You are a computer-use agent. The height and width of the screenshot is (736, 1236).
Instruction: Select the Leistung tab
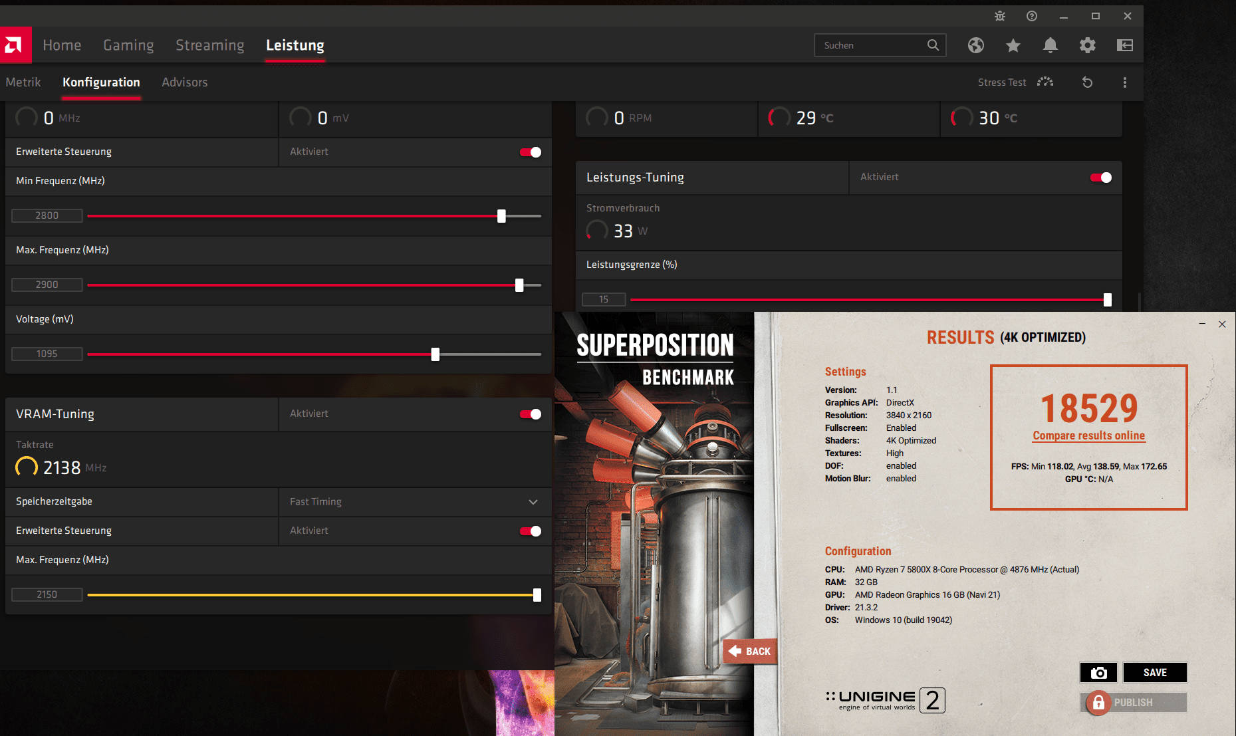(x=295, y=45)
